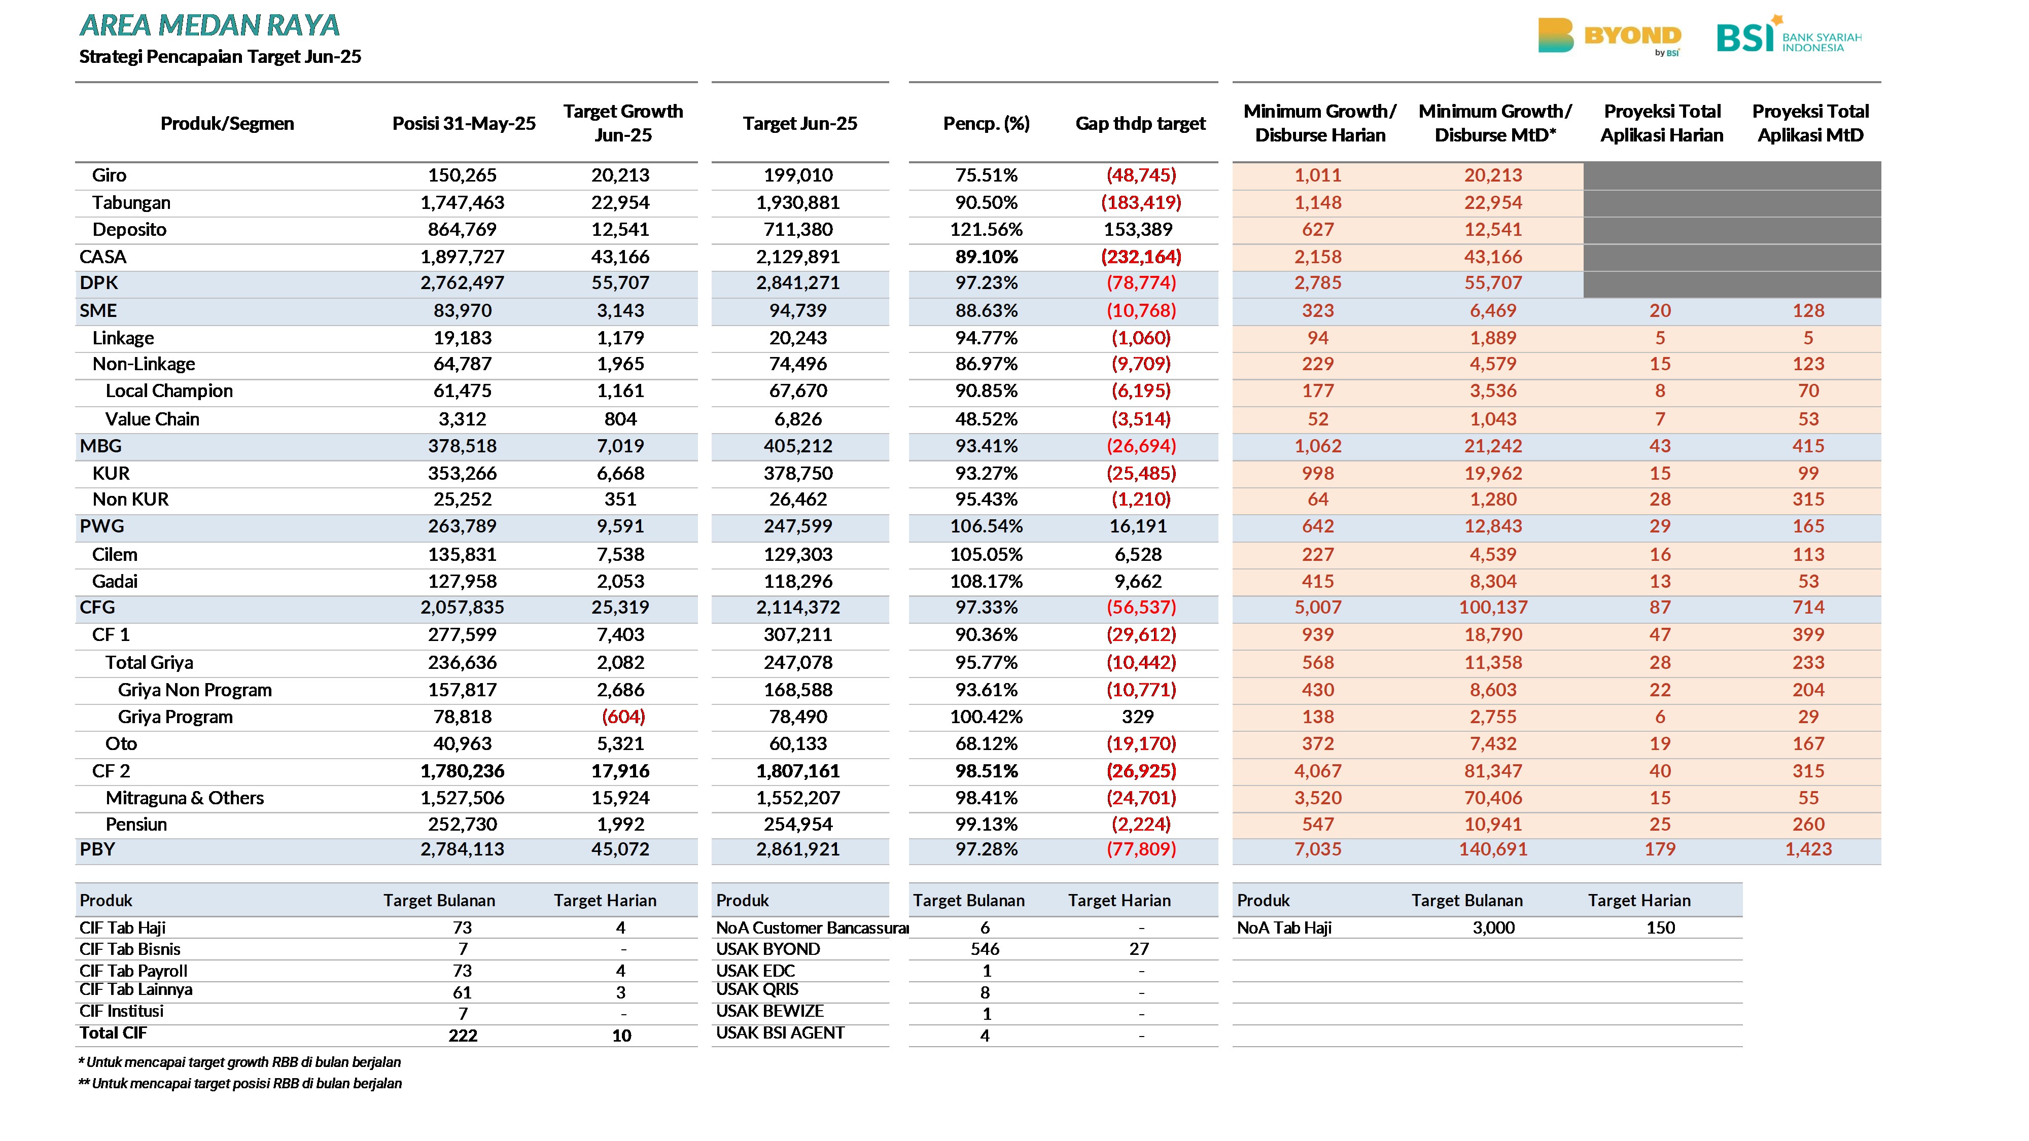Viewport: 2029px width, 1141px height.
Task: Select the USAK BYOND monthly target 546
Action: pos(985,949)
